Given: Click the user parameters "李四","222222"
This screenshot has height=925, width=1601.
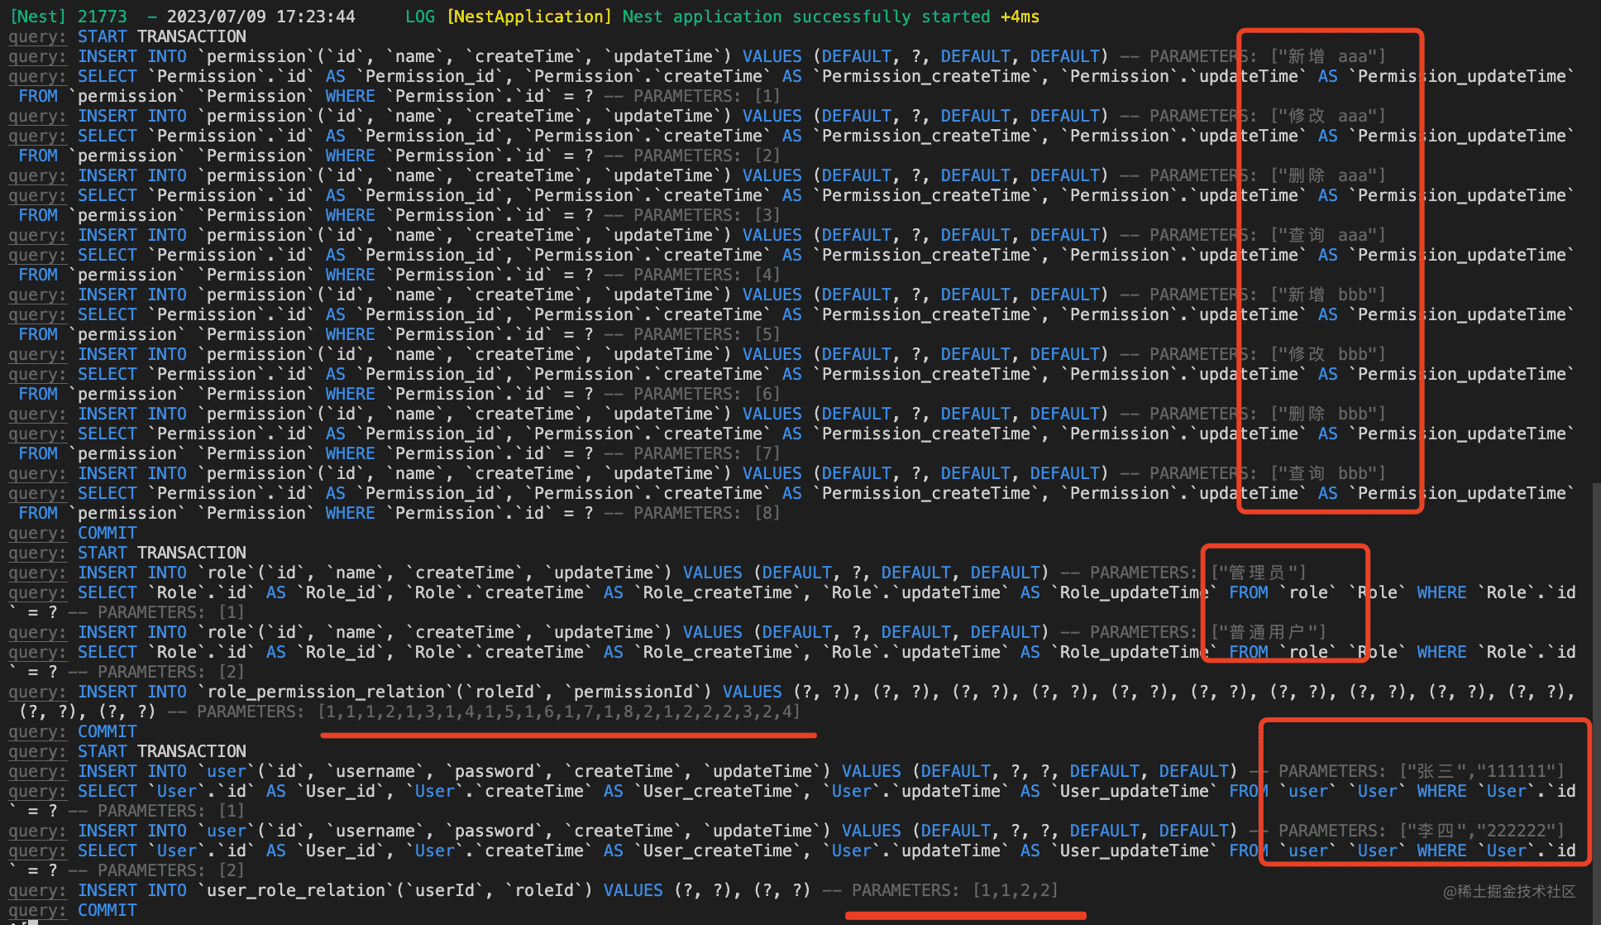Looking at the screenshot, I should [x=1482, y=831].
